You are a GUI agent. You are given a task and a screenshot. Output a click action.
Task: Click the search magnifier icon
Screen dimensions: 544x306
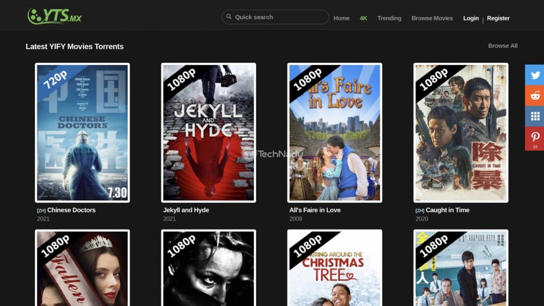[x=229, y=16]
